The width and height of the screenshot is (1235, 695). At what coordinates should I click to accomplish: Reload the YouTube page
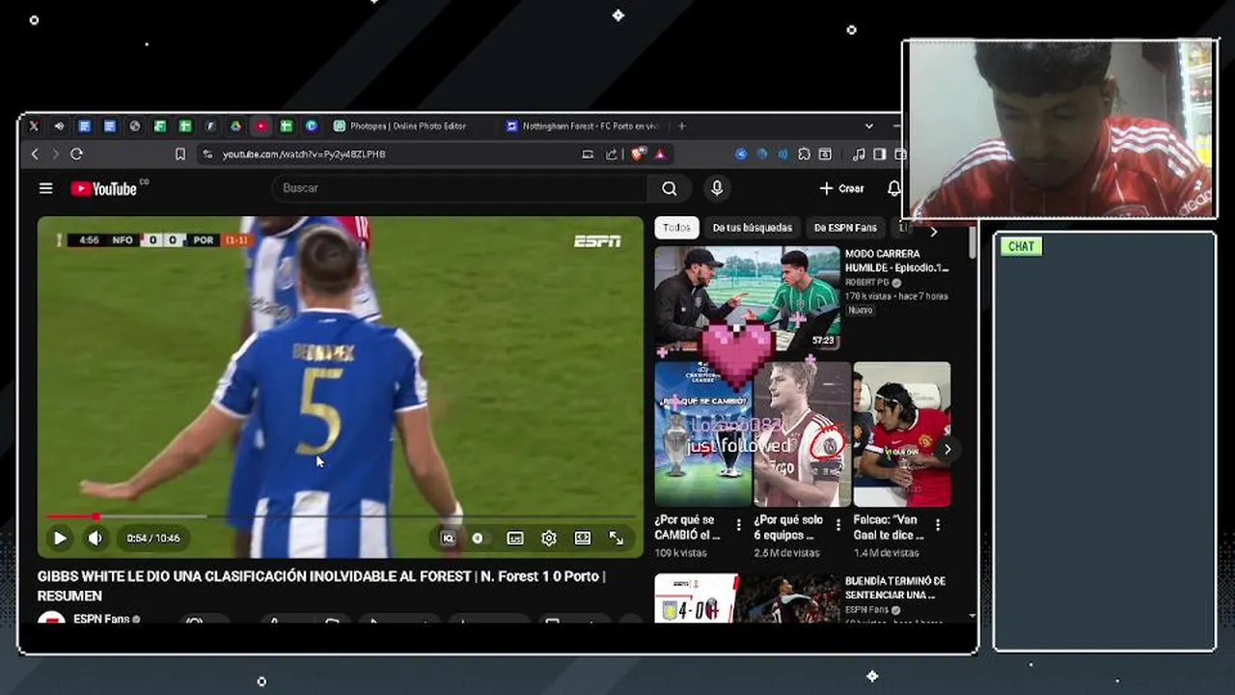(x=76, y=153)
